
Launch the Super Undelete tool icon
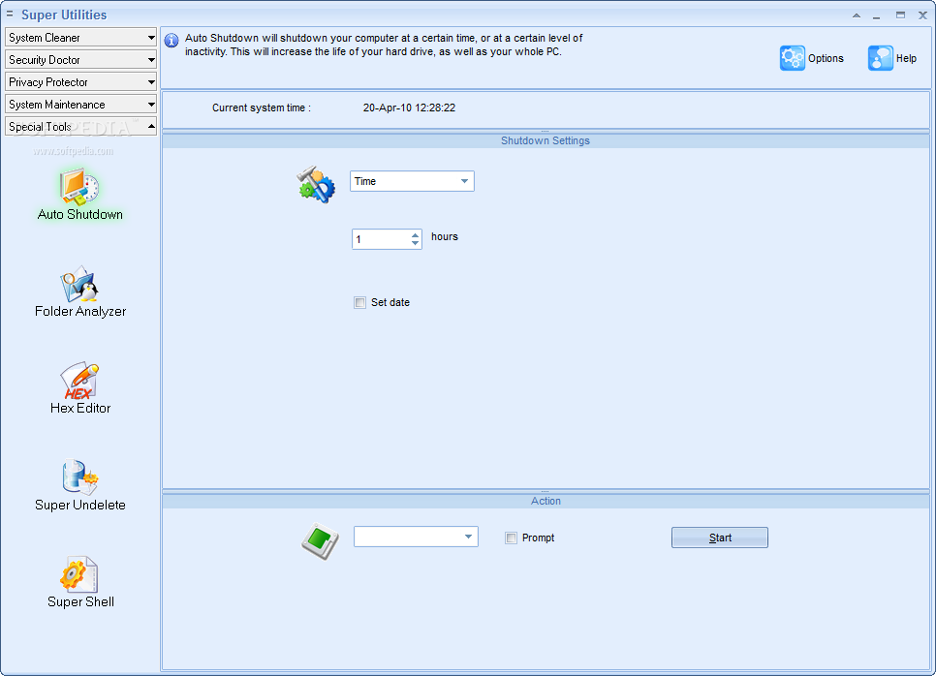[x=79, y=477]
